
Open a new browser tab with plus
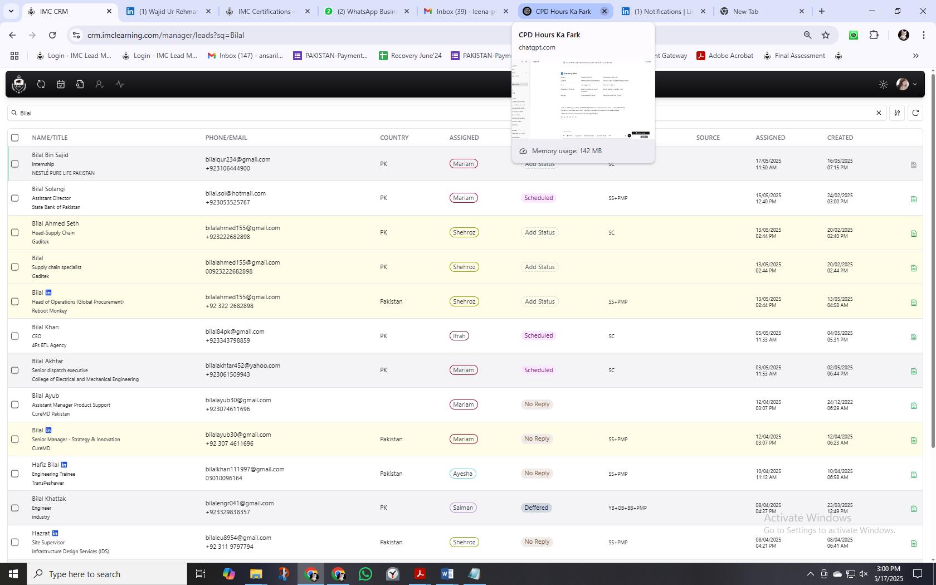tap(821, 11)
